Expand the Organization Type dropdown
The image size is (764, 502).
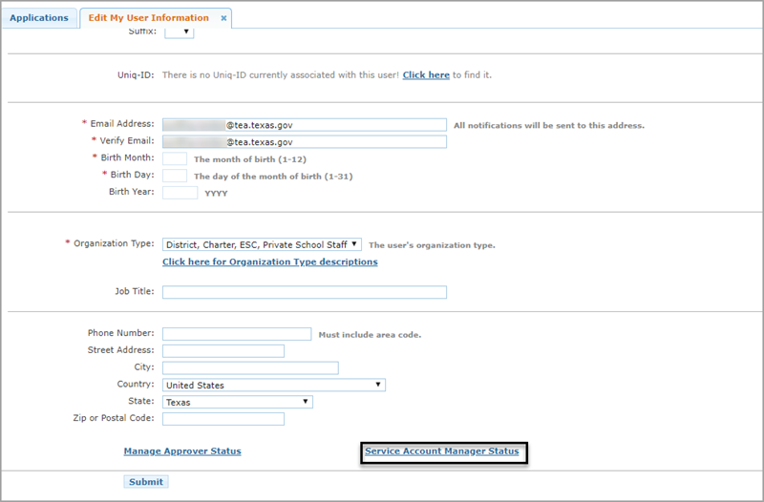(x=262, y=244)
